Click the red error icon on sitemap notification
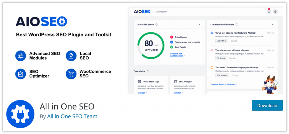Viewport: 289px width, 134px height. (x=212, y=50)
